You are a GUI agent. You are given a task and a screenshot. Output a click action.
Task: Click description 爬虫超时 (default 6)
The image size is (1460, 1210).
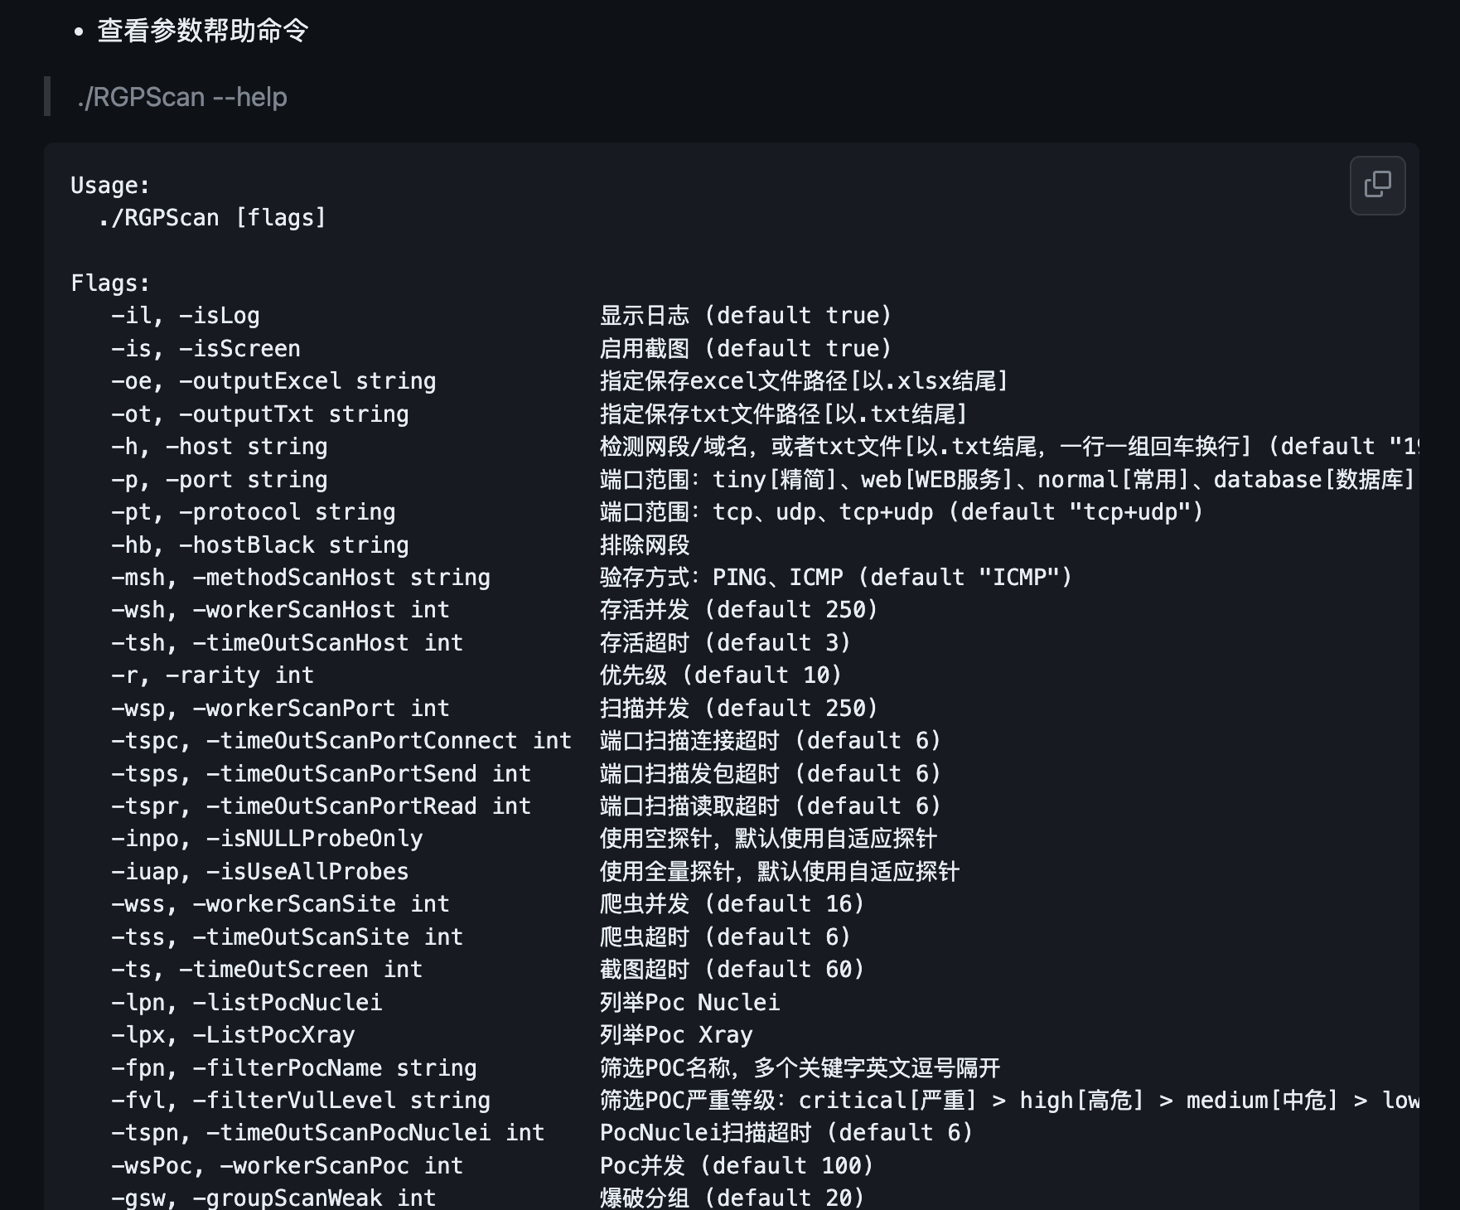tap(726, 937)
